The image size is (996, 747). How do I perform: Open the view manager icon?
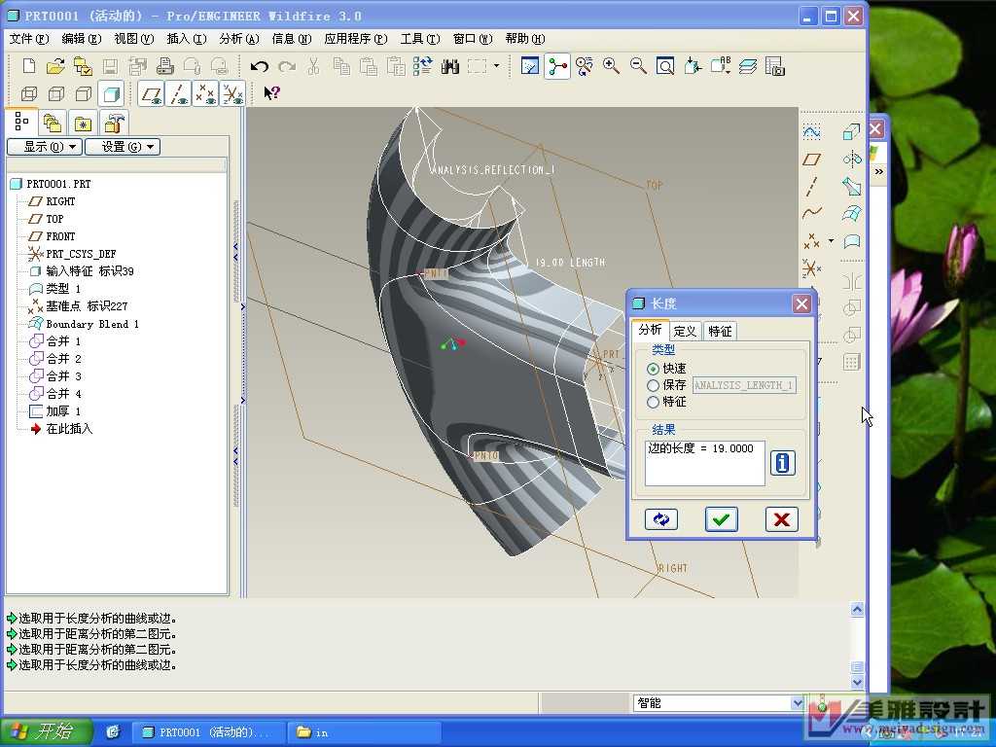click(x=775, y=66)
